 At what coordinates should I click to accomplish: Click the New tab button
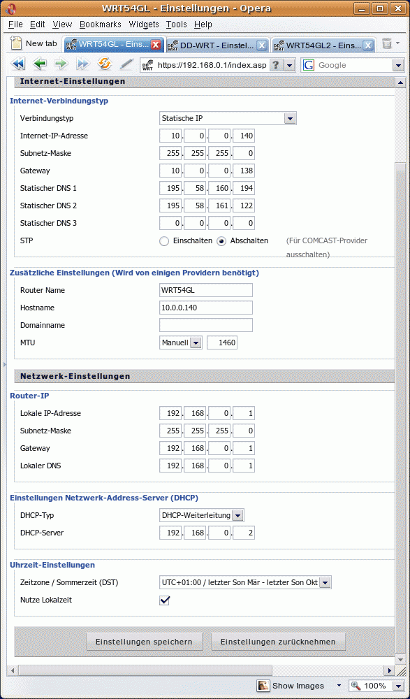click(x=34, y=43)
